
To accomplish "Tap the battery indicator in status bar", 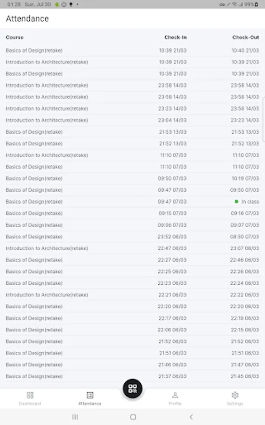I will (x=257, y=4).
